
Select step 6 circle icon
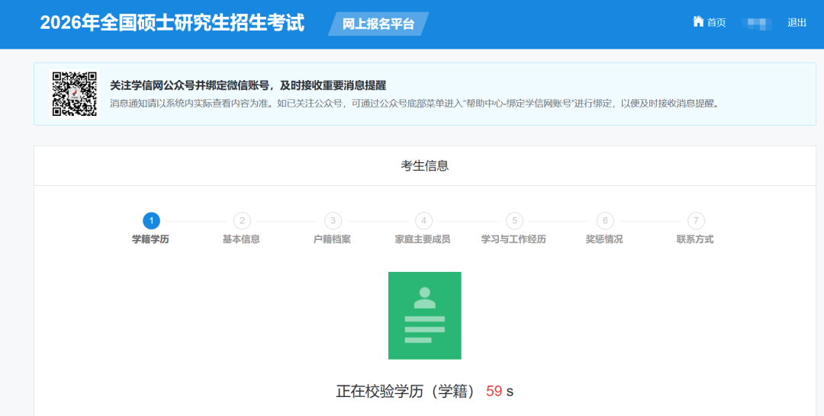coord(605,221)
